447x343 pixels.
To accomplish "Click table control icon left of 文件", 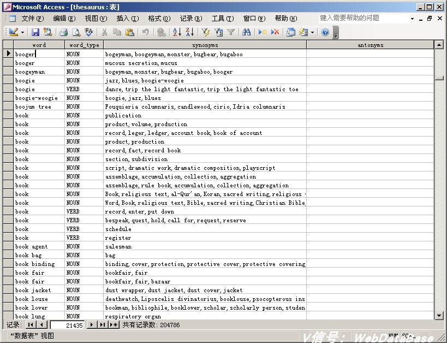I will [12, 19].
